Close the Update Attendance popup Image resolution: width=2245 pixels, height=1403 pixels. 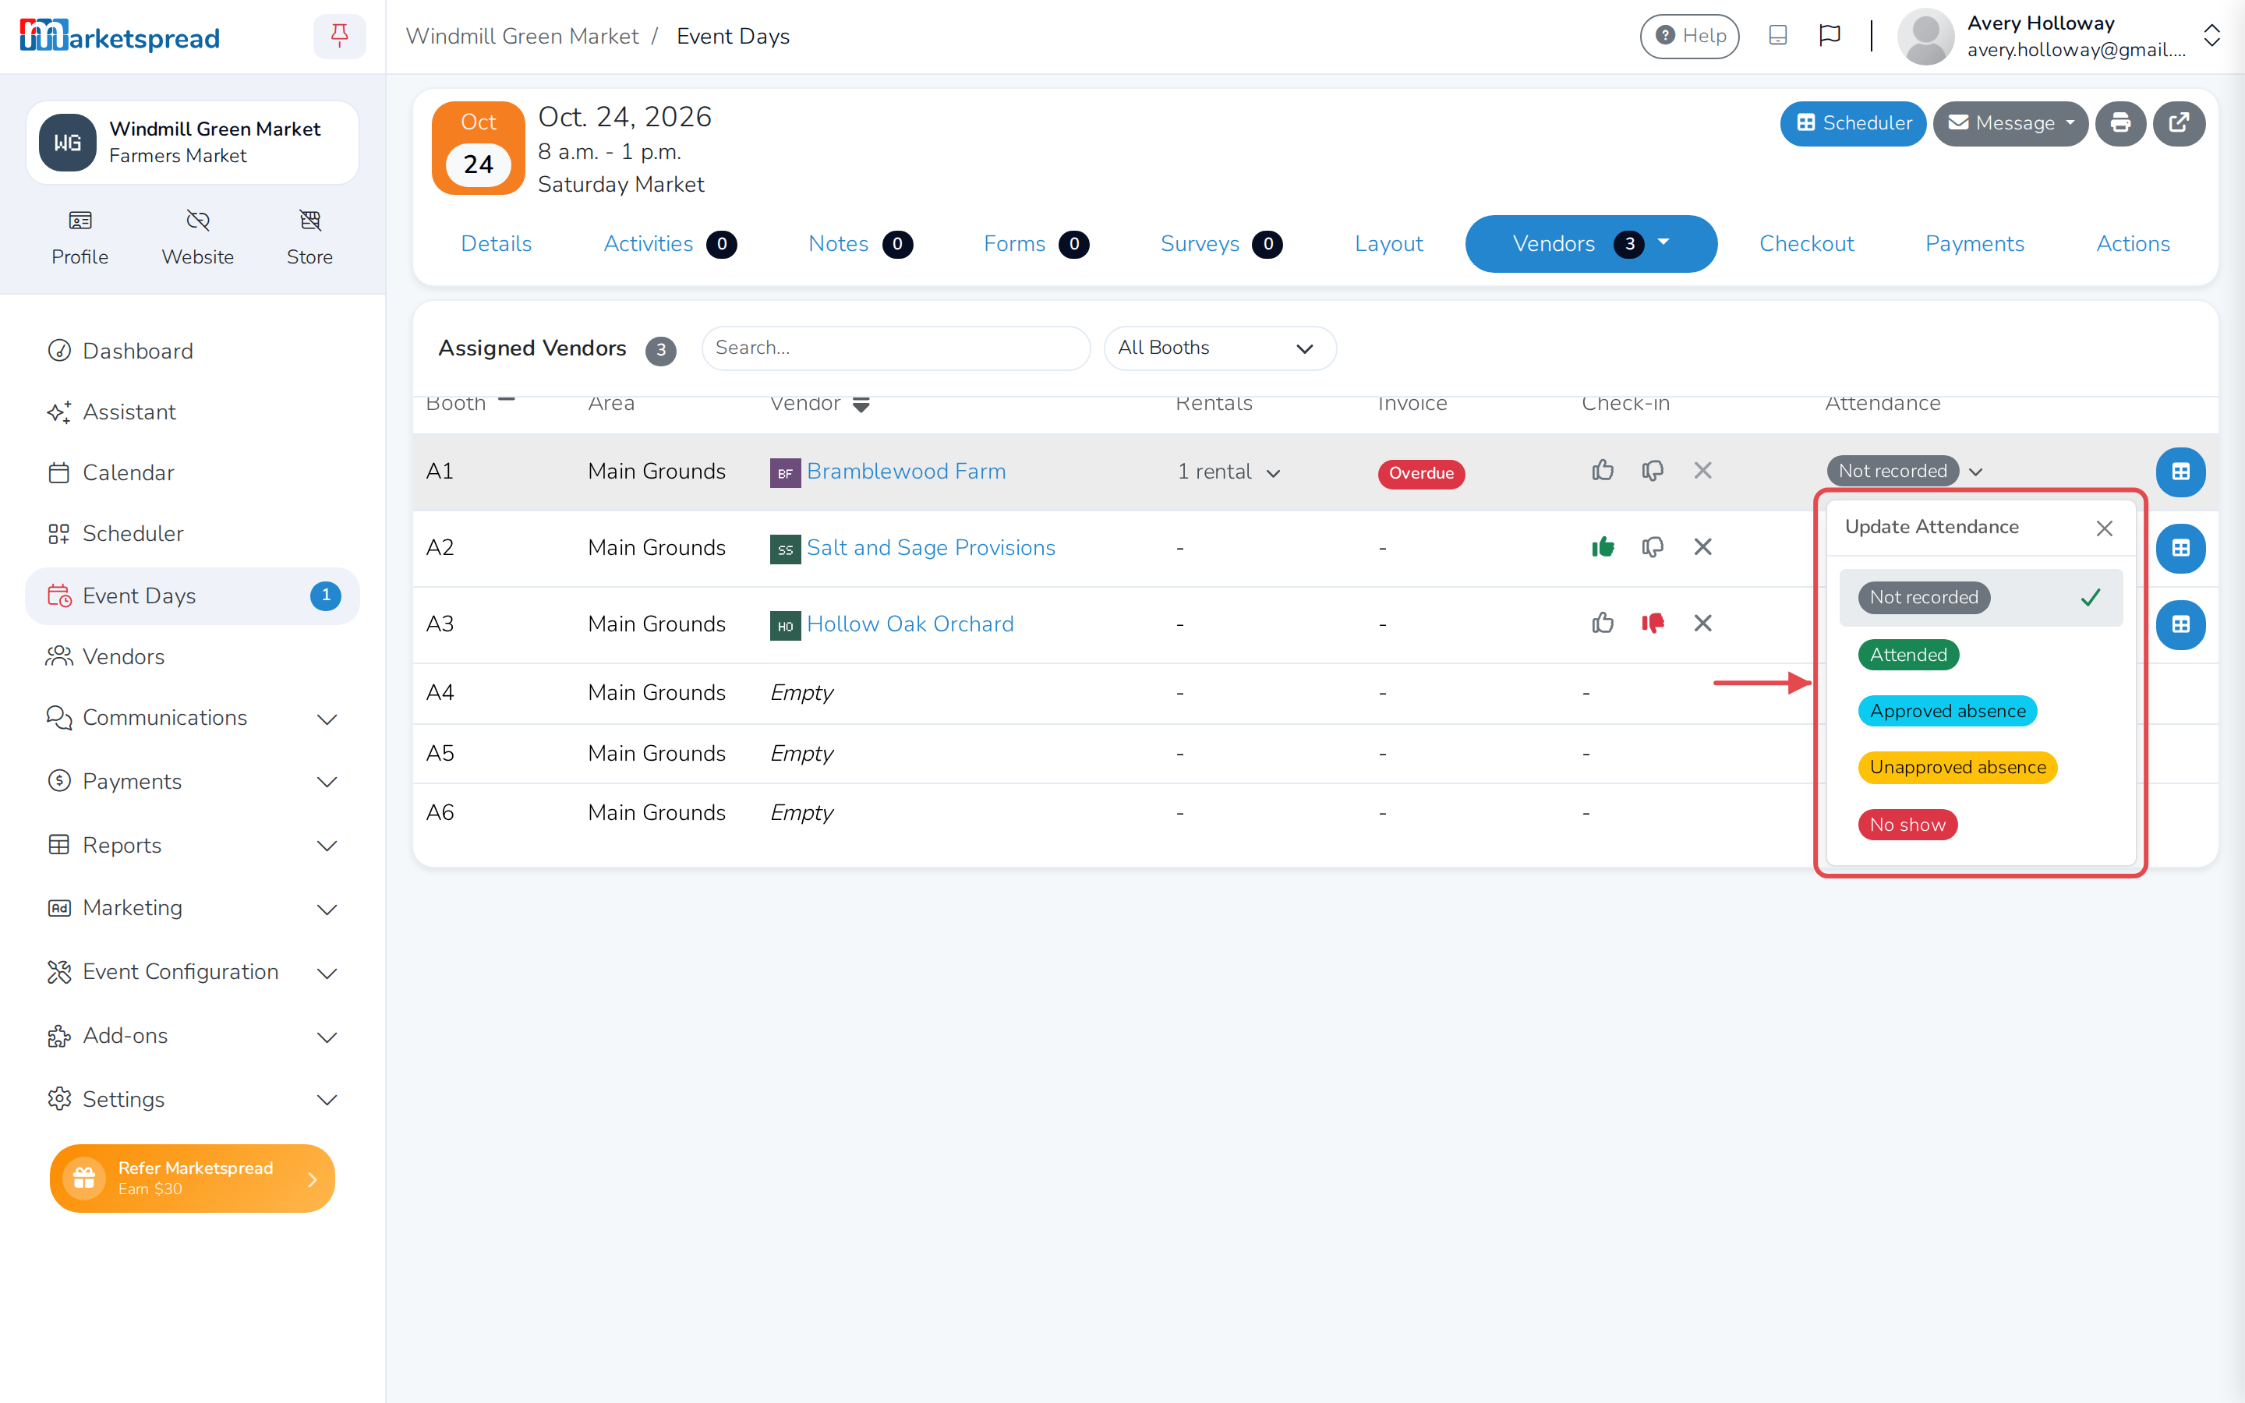coord(2104,528)
